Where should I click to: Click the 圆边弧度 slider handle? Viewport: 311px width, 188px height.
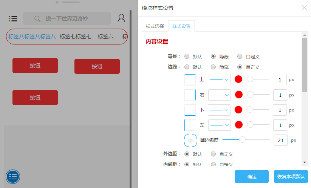[242, 139]
